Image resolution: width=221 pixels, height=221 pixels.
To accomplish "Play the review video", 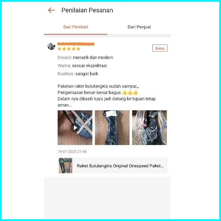I will [x=75, y=128].
